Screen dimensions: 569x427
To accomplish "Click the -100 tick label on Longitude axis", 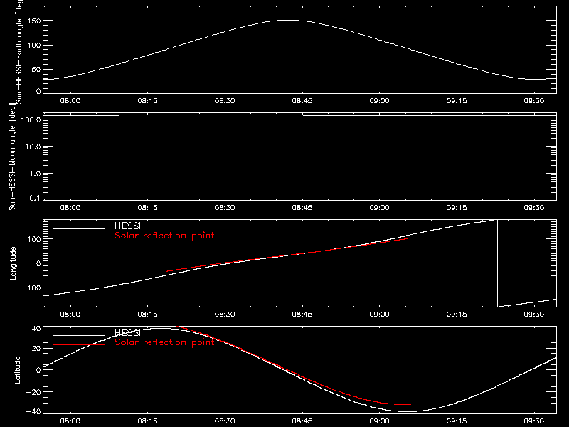I will click(31, 288).
